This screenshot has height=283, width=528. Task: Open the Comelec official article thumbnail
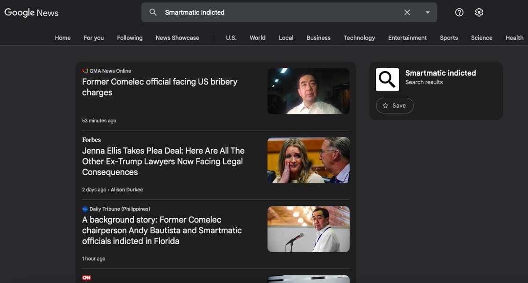tap(308, 91)
